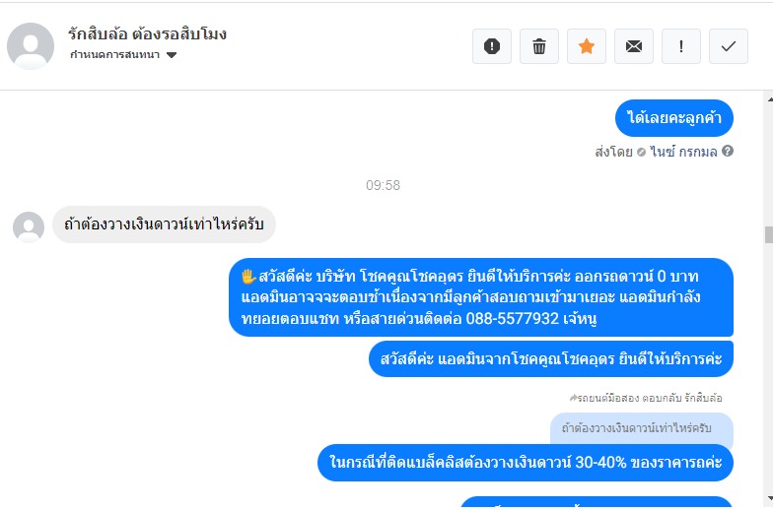773x510 pixels.
Task: Click sender name ไนซ์ กรกมล
Action: 682,152
